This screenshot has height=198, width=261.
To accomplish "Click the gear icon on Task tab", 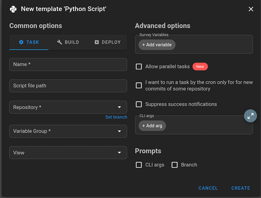I will (x=21, y=42).
